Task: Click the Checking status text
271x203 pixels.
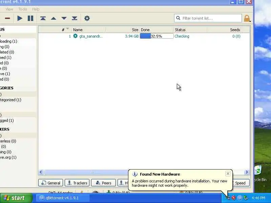Action: [182, 36]
